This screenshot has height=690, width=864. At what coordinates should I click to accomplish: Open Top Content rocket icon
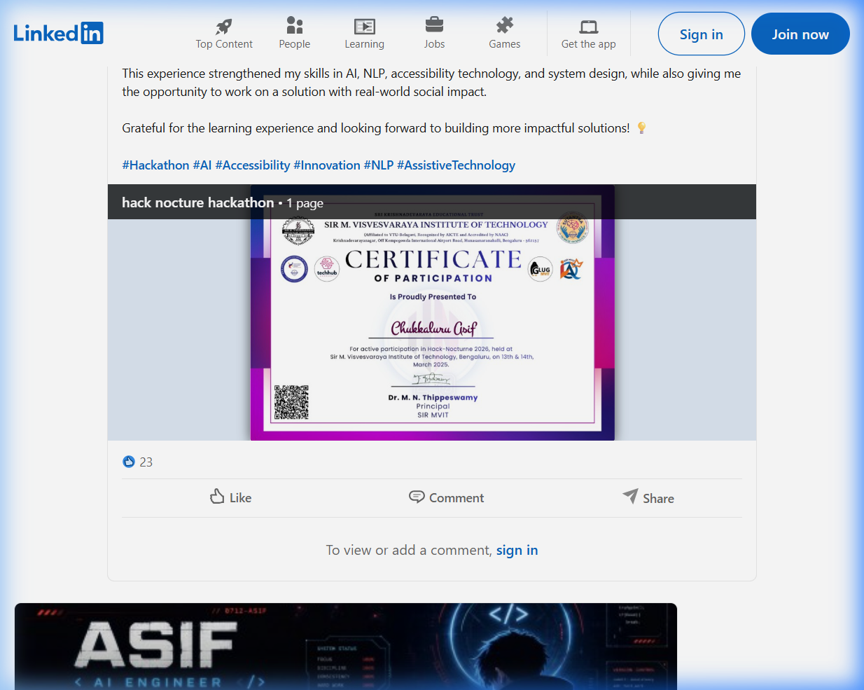click(224, 27)
